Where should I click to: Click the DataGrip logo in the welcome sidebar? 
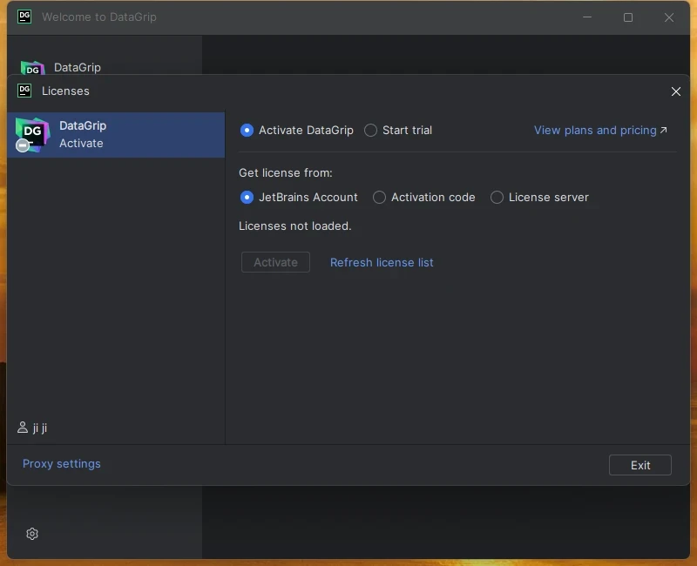click(32, 68)
